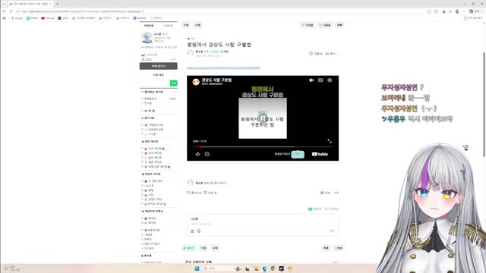Open the blue YouTube link above the video
This screenshot has width=486, height=273.
223,67
